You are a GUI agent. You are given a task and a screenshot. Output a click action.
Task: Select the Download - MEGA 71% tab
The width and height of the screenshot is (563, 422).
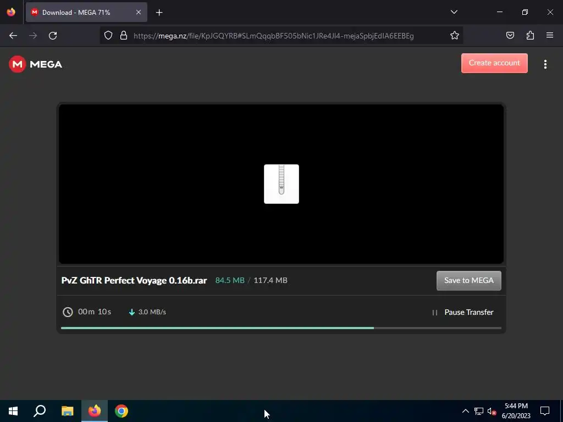tap(86, 13)
